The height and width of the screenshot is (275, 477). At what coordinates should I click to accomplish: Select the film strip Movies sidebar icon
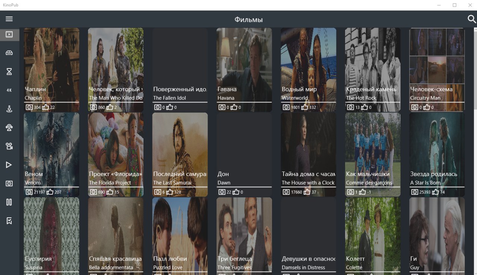(9, 34)
